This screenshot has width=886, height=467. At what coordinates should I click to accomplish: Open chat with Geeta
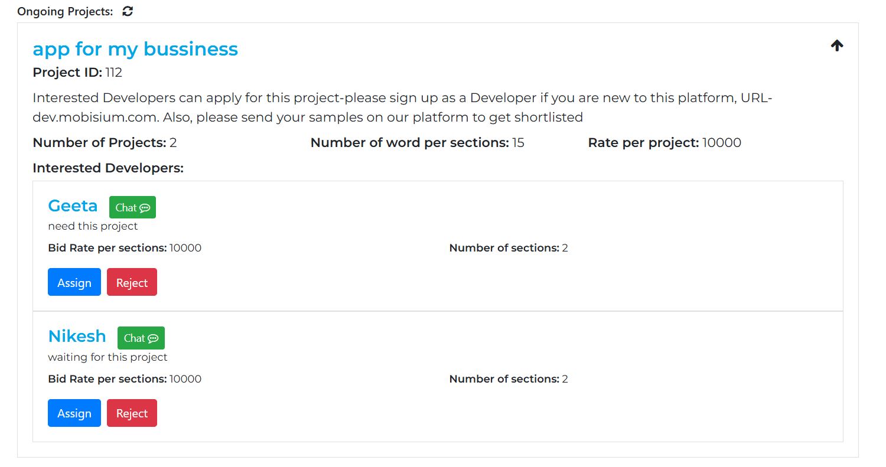point(132,207)
